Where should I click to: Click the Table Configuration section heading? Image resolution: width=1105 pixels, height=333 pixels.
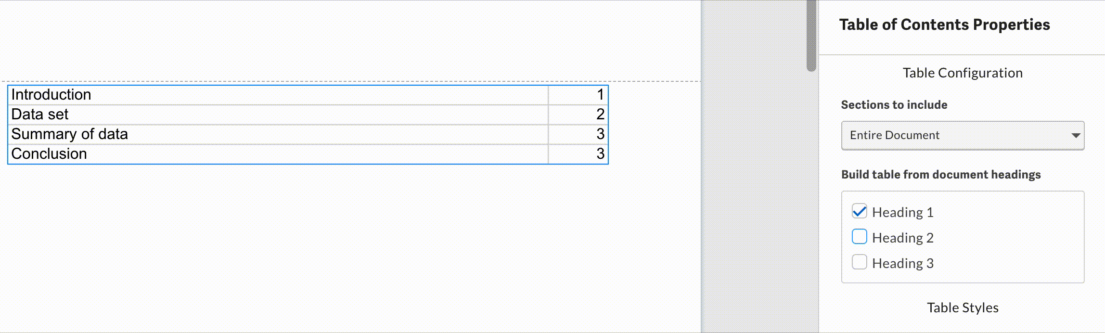[x=963, y=73]
